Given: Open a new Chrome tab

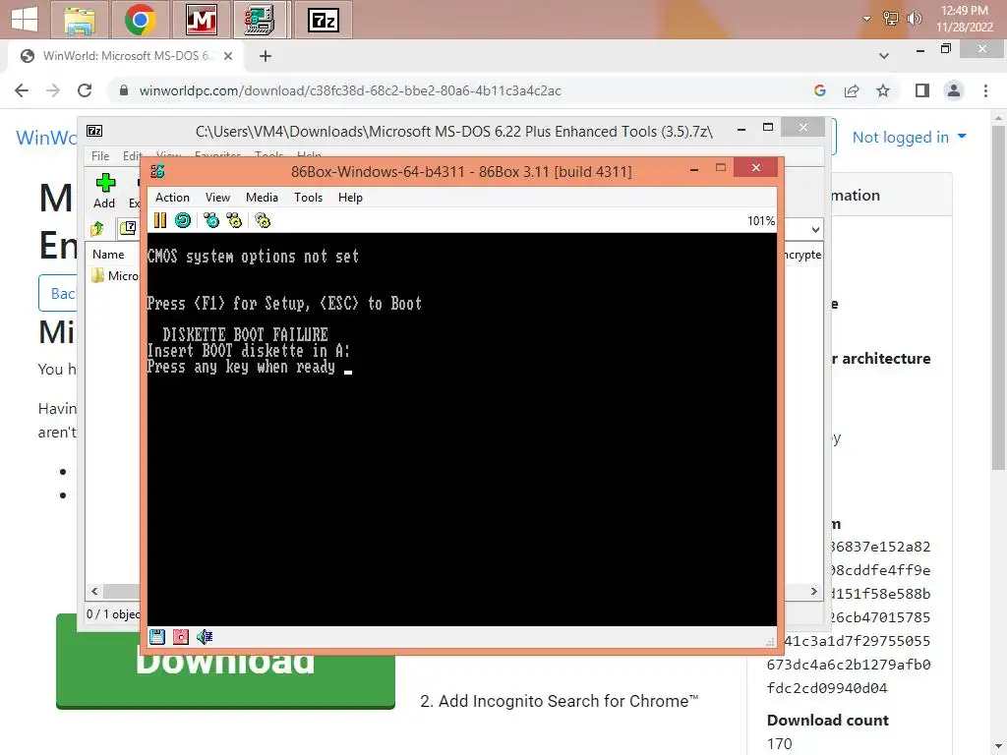Looking at the screenshot, I should (266, 56).
